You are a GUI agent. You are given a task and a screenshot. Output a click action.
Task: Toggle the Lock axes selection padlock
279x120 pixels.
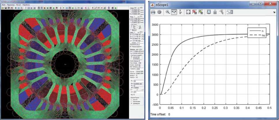(x=215, y=12)
